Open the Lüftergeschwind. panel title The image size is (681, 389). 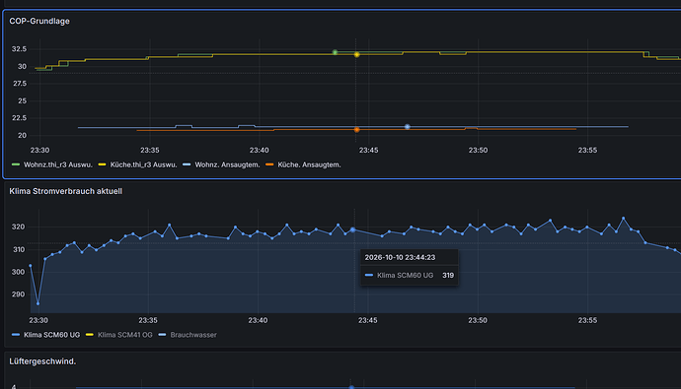(x=42, y=361)
